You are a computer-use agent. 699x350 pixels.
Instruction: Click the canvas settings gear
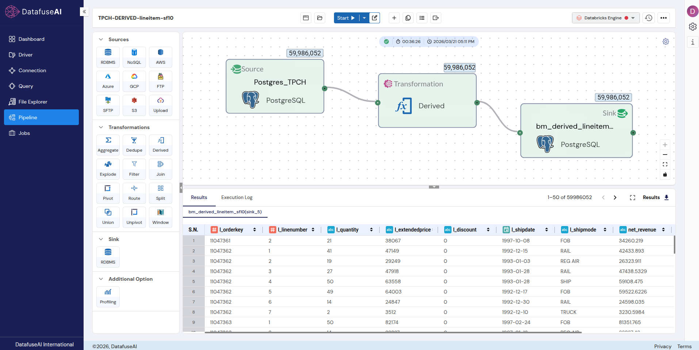pyautogui.click(x=666, y=42)
